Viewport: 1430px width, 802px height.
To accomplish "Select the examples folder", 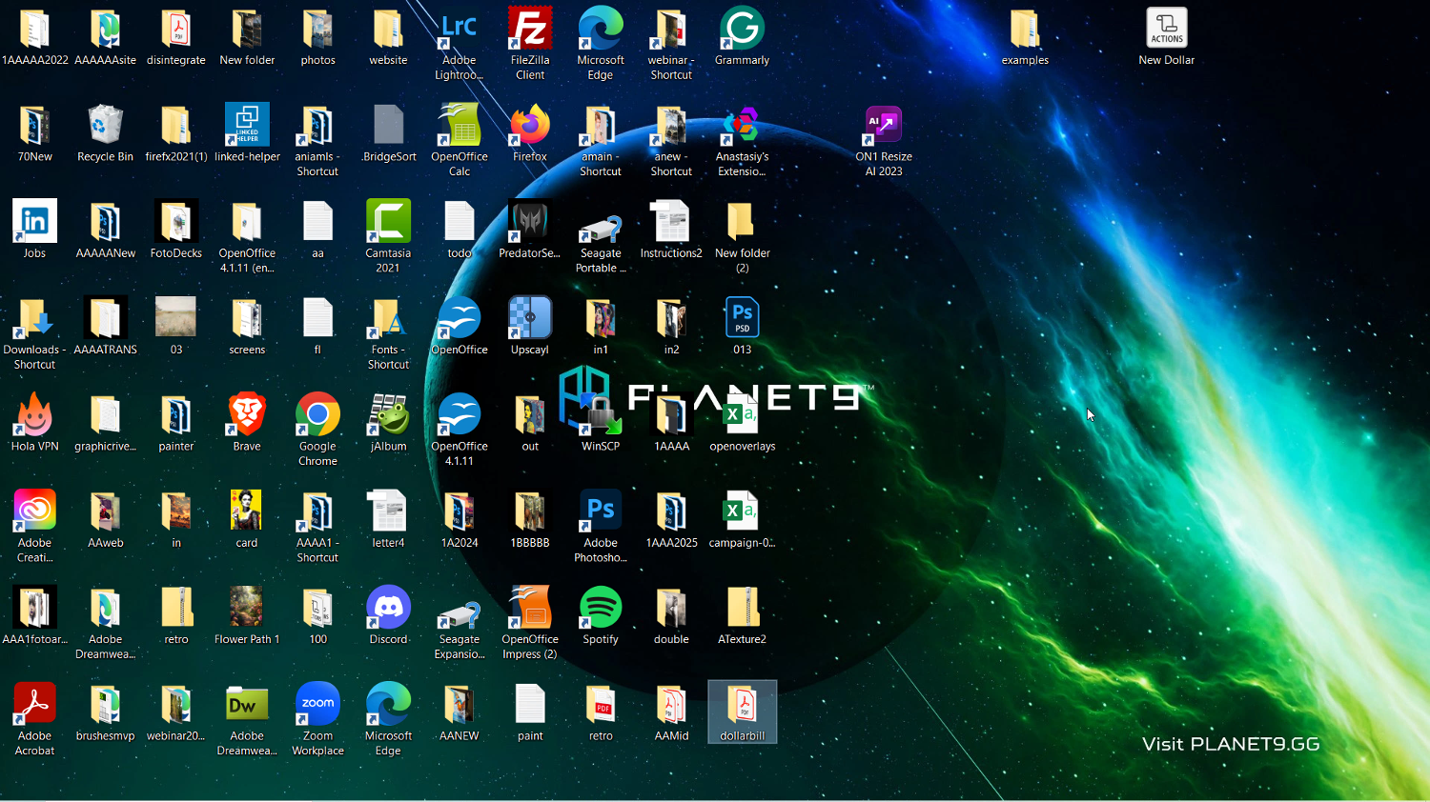I will point(1025,30).
